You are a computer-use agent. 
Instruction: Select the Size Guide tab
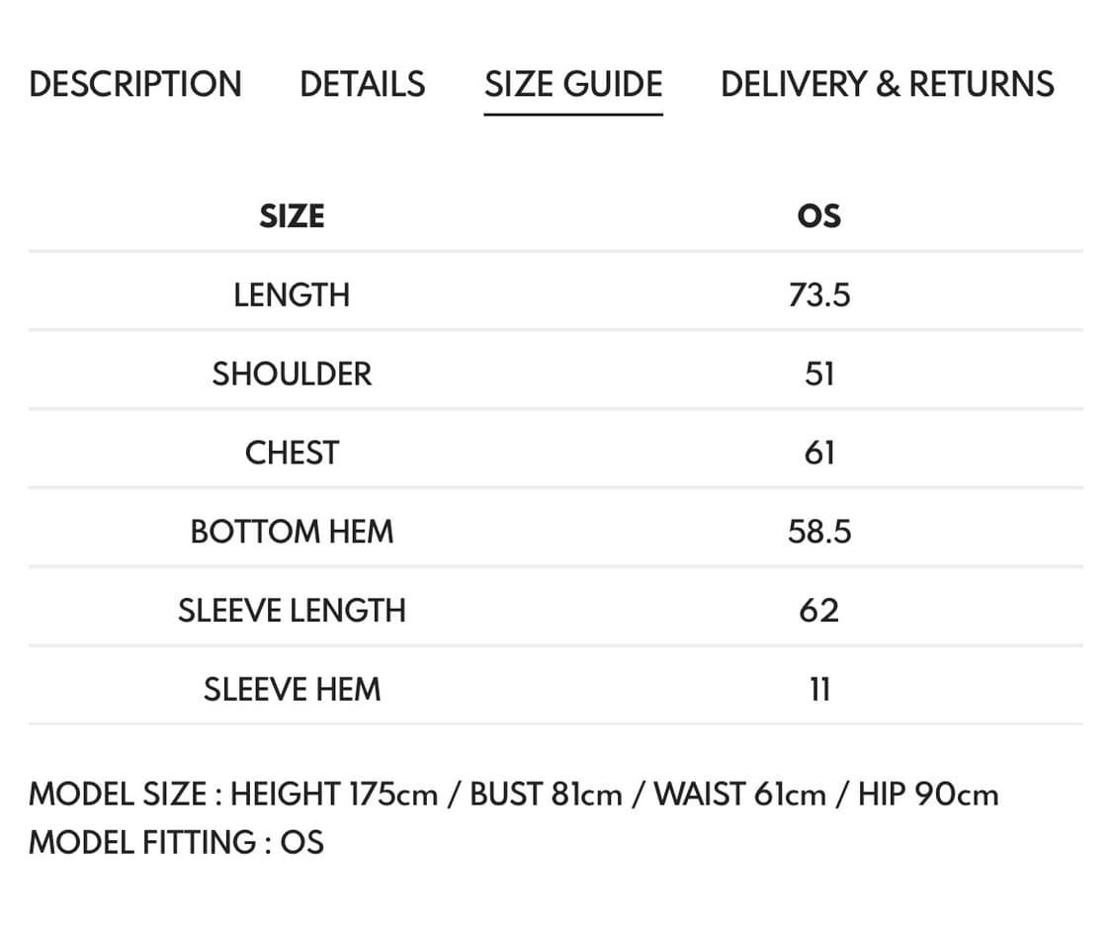coord(573,84)
